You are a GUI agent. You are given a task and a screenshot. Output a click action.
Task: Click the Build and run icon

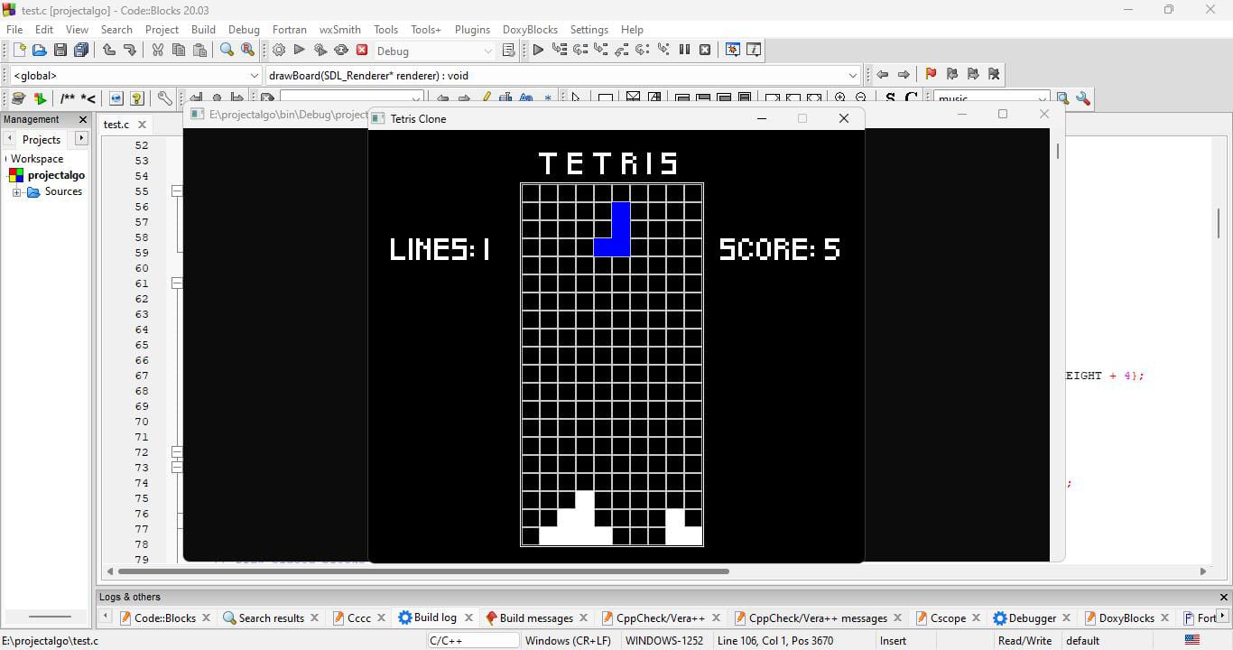click(320, 51)
